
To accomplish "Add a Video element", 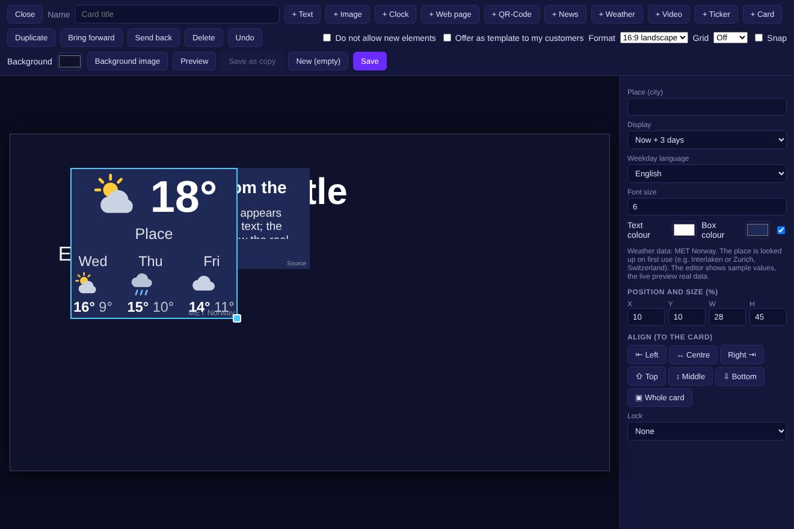I will click(x=669, y=14).
